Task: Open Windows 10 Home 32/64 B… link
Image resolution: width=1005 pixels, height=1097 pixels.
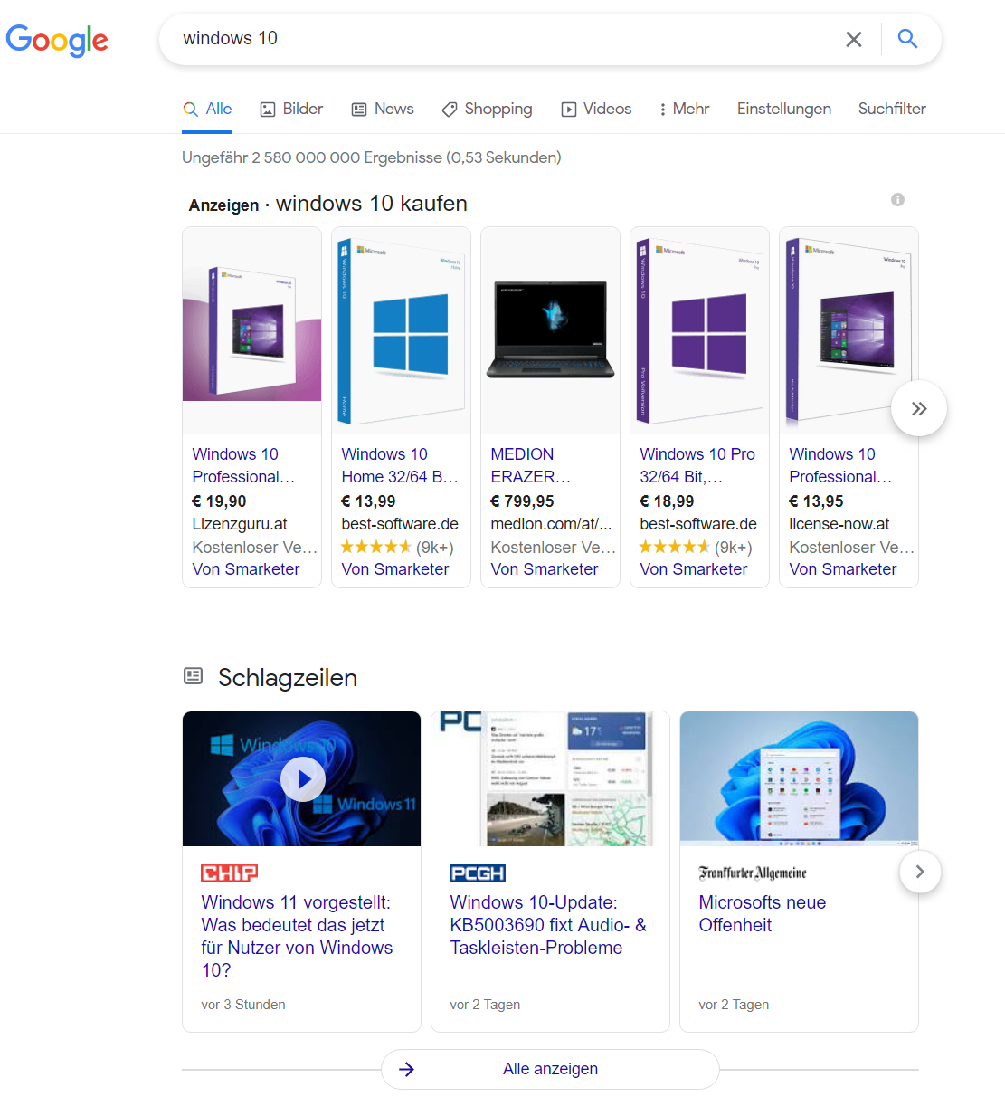Action: pos(400,465)
